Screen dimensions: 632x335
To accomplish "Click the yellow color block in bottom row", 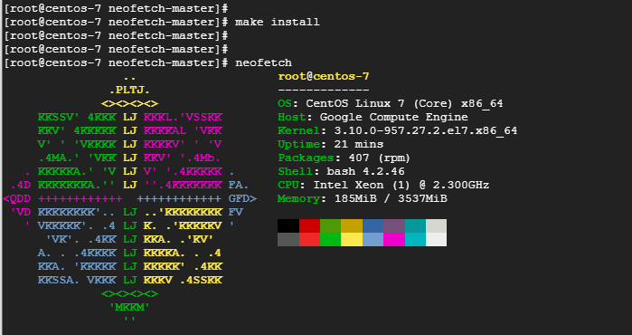I will [352, 239].
